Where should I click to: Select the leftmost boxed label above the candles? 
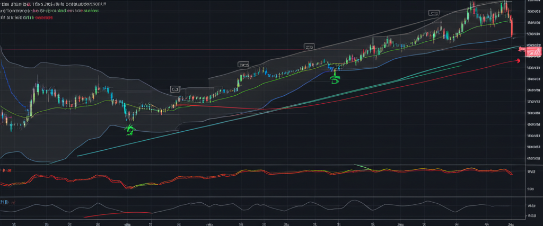(175, 89)
